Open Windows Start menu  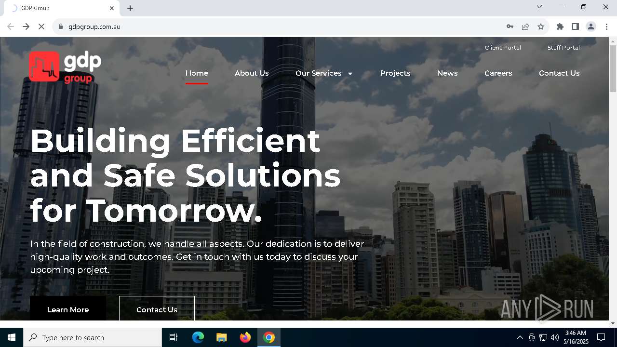point(12,337)
